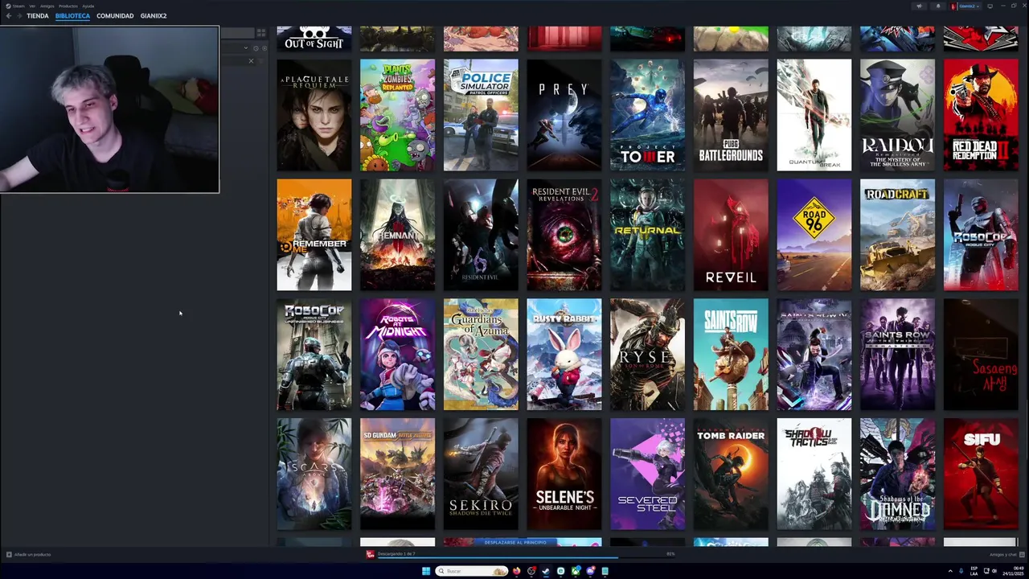Go back with the Steam back arrow

point(9,15)
